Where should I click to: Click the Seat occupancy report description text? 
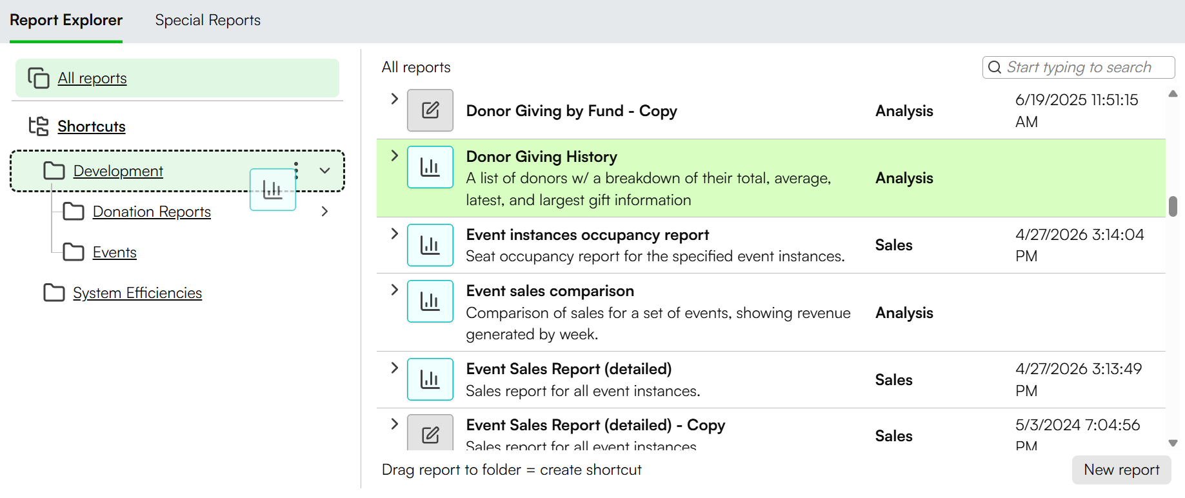pos(655,256)
